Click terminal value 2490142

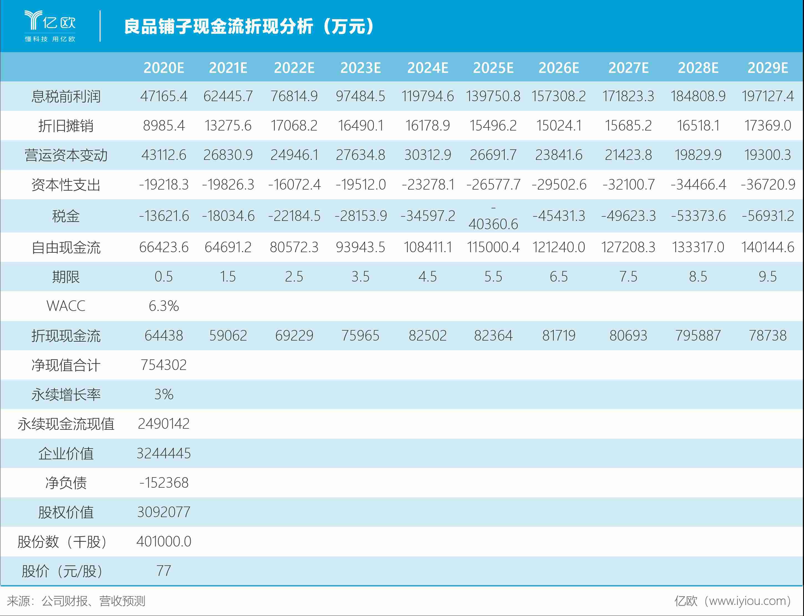coord(164,424)
